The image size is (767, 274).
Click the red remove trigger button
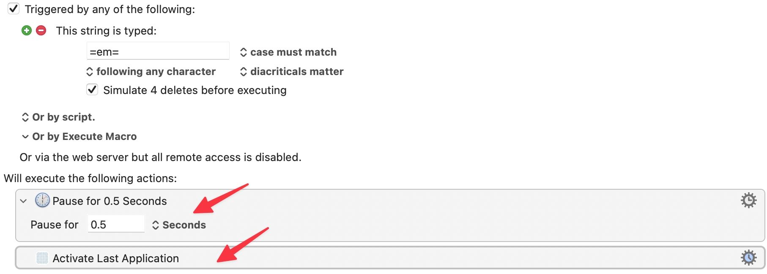coord(41,30)
